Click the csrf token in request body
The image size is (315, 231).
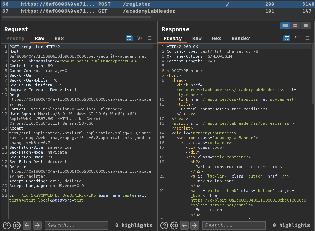60,195
